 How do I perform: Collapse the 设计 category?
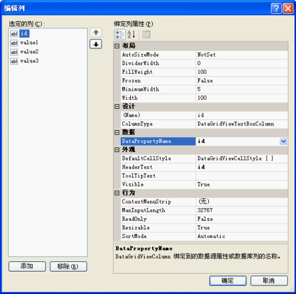[117, 107]
